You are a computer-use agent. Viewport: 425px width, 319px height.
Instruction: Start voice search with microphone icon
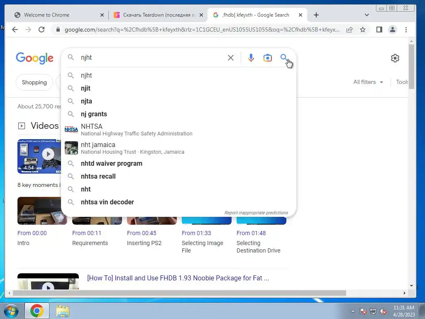point(251,57)
